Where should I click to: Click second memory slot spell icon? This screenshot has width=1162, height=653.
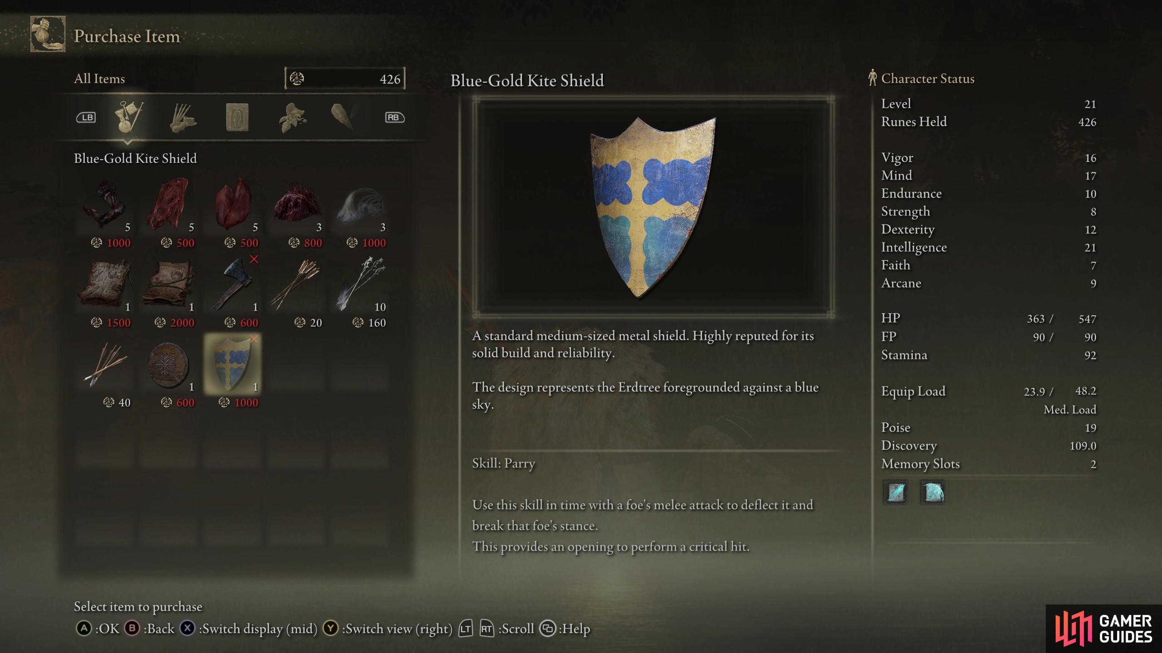click(933, 492)
